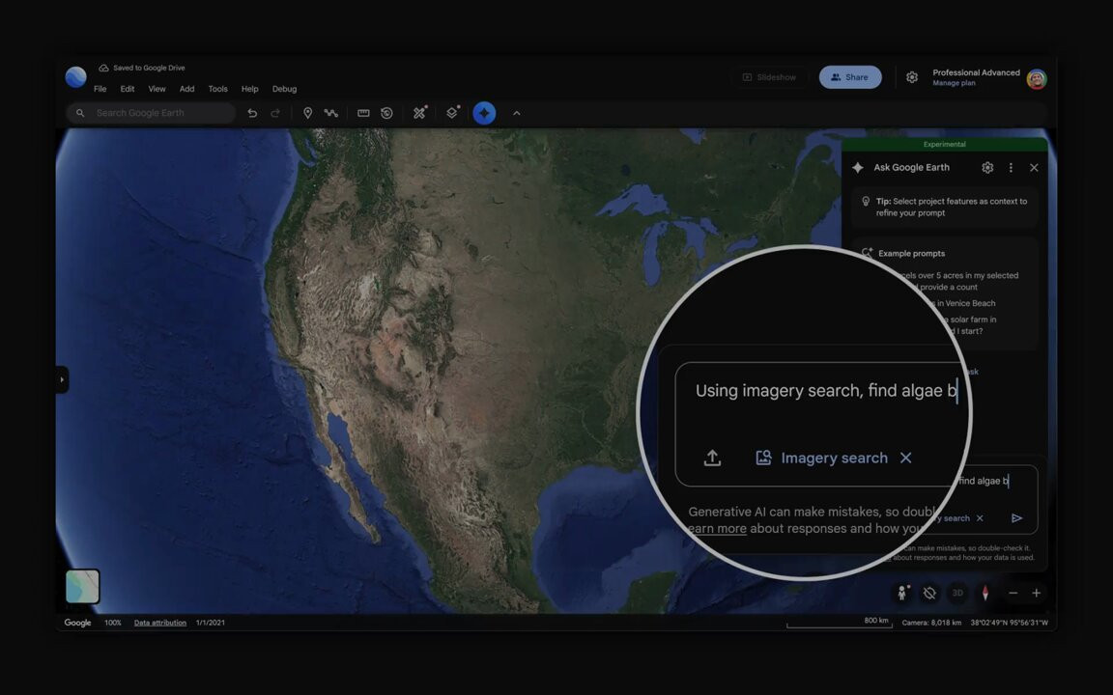Click the Experimental banner label
This screenshot has height=695, width=1113.
(x=945, y=144)
